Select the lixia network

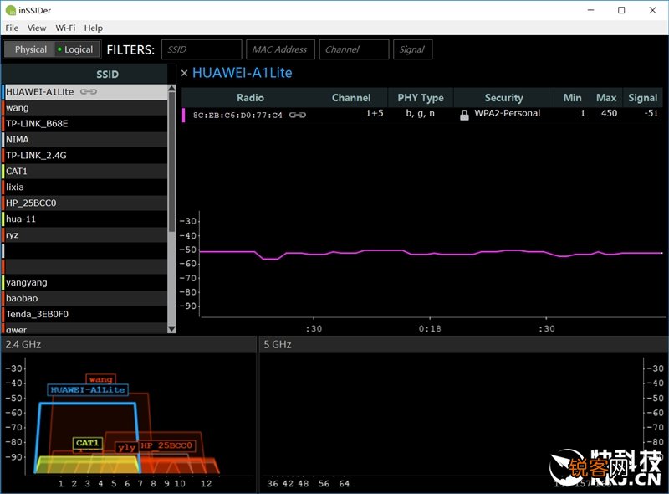(85, 187)
